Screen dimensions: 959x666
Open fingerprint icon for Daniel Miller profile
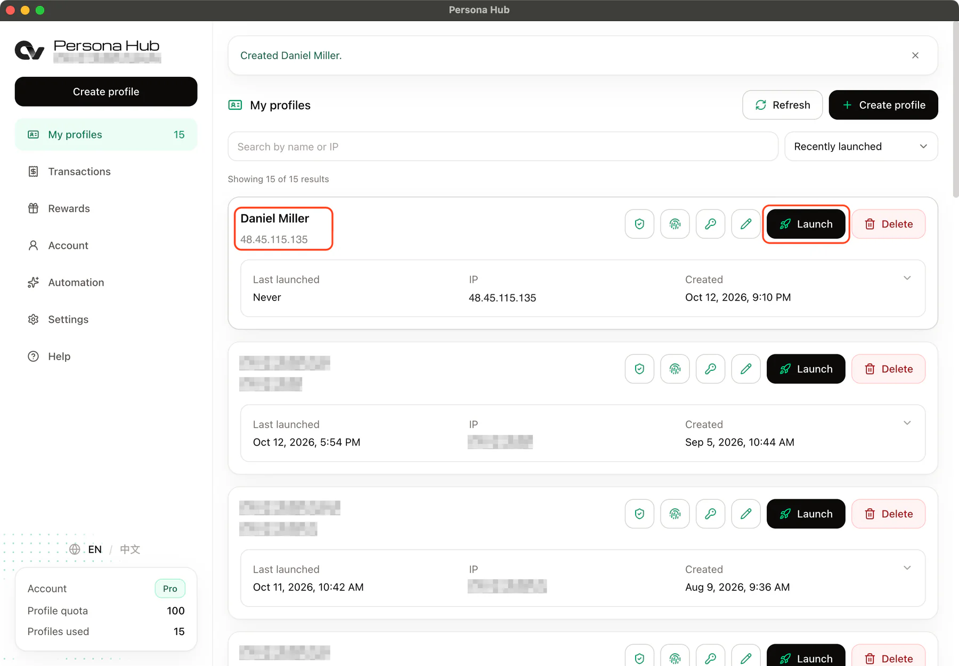click(x=675, y=224)
